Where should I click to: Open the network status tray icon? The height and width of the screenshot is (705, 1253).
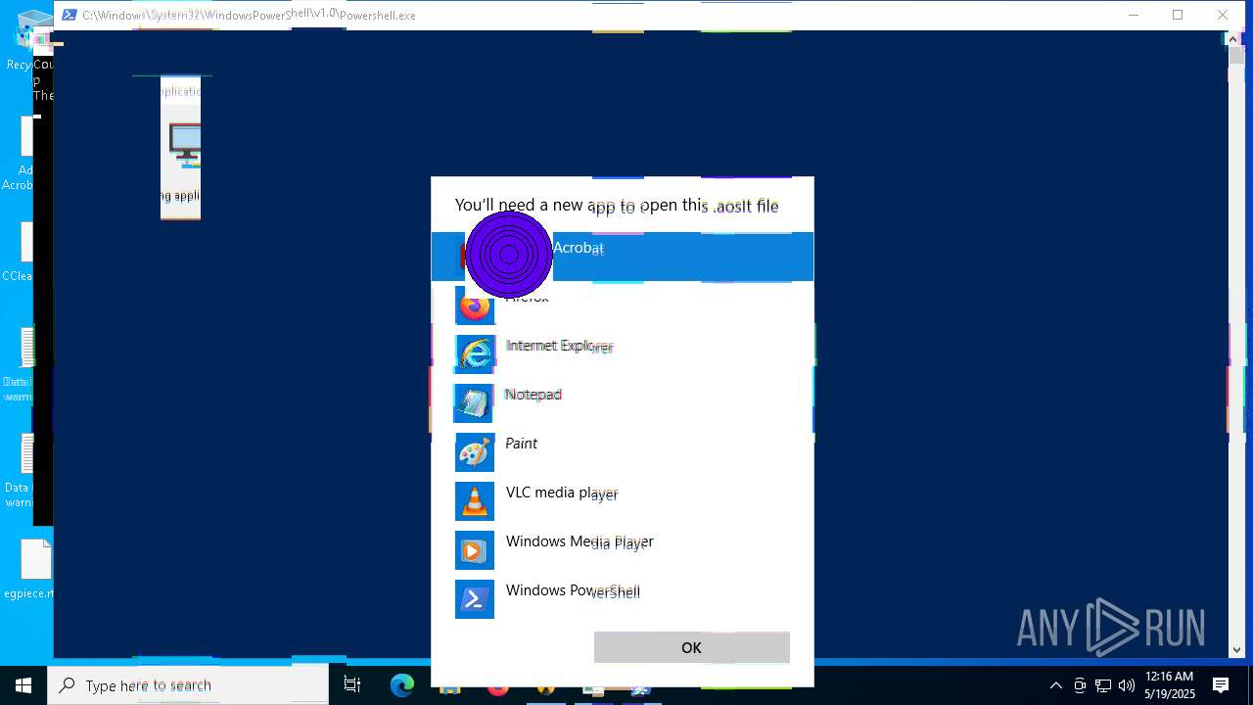point(1103,685)
